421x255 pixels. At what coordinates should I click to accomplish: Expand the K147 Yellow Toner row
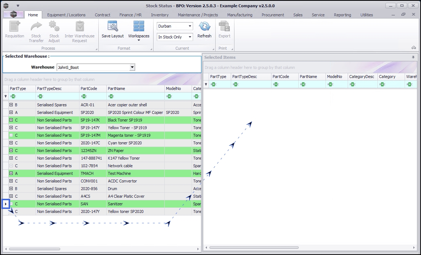pyautogui.click(x=11, y=158)
